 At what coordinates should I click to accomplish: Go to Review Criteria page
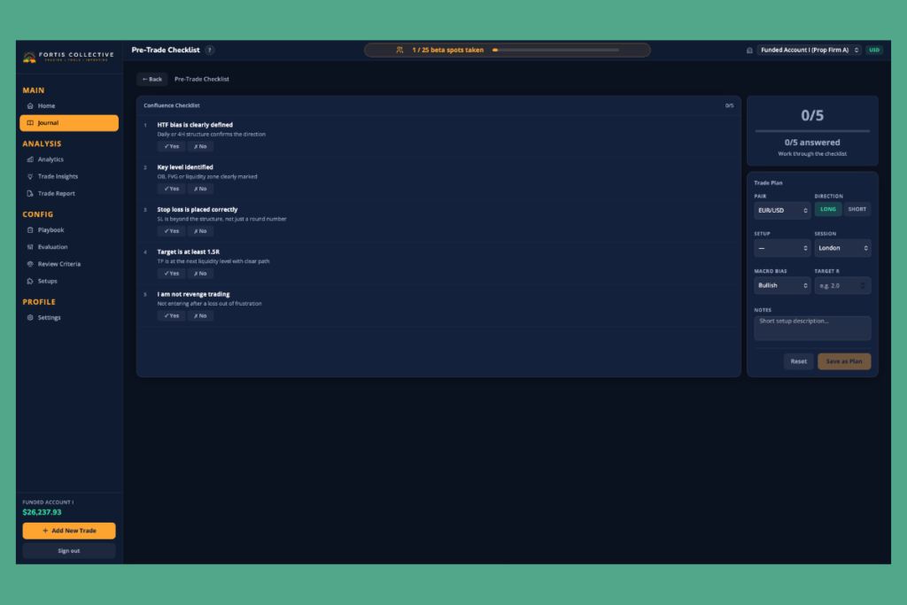[59, 264]
